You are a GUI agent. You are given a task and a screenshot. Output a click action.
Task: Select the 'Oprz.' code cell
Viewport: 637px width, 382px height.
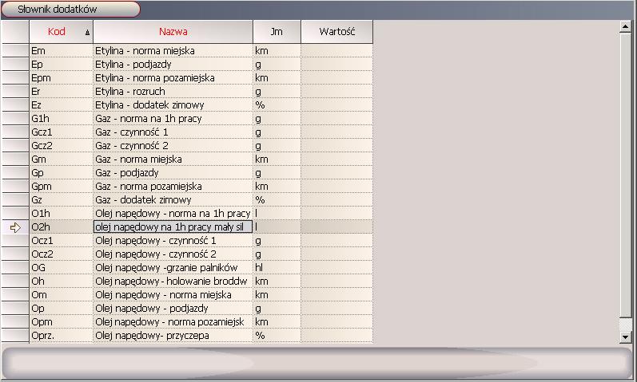point(62,336)
